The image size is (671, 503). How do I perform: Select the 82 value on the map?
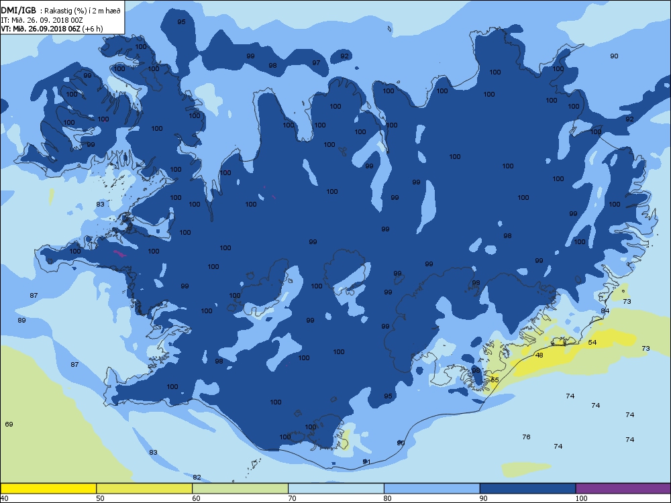pos(197,478)
